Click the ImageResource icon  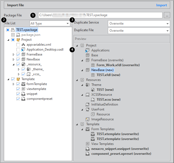(x=88, y=119)
